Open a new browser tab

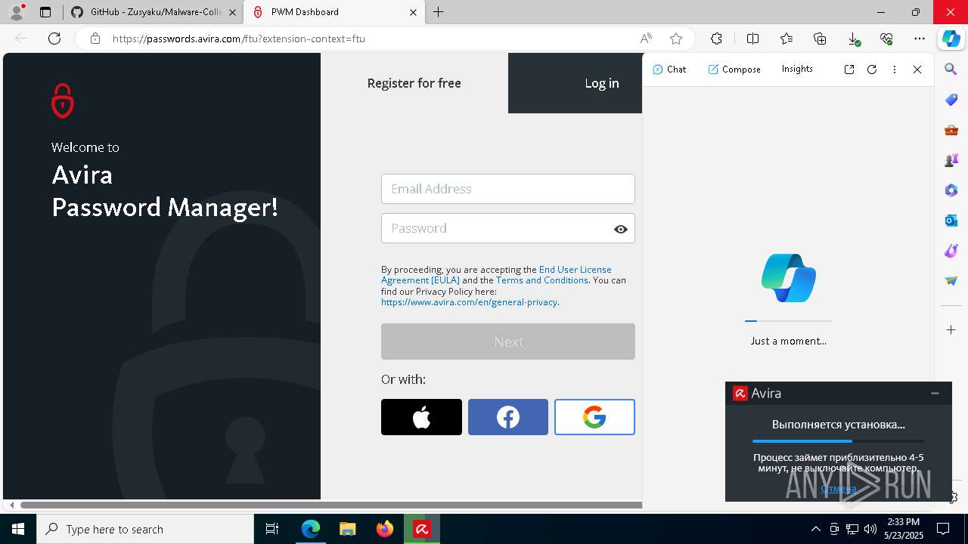tap(438, 12)
